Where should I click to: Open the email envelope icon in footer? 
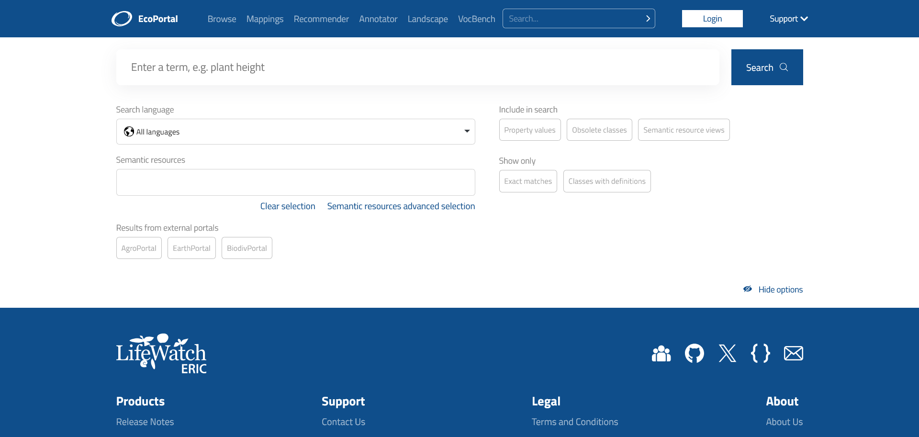pyautogui.click(x=793, y=353)
